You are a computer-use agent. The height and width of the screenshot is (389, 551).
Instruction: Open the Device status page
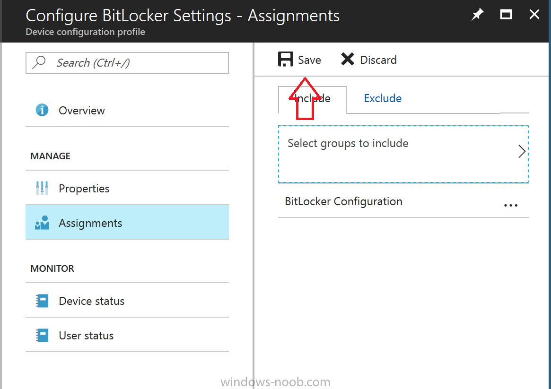[x=92, y=301]
